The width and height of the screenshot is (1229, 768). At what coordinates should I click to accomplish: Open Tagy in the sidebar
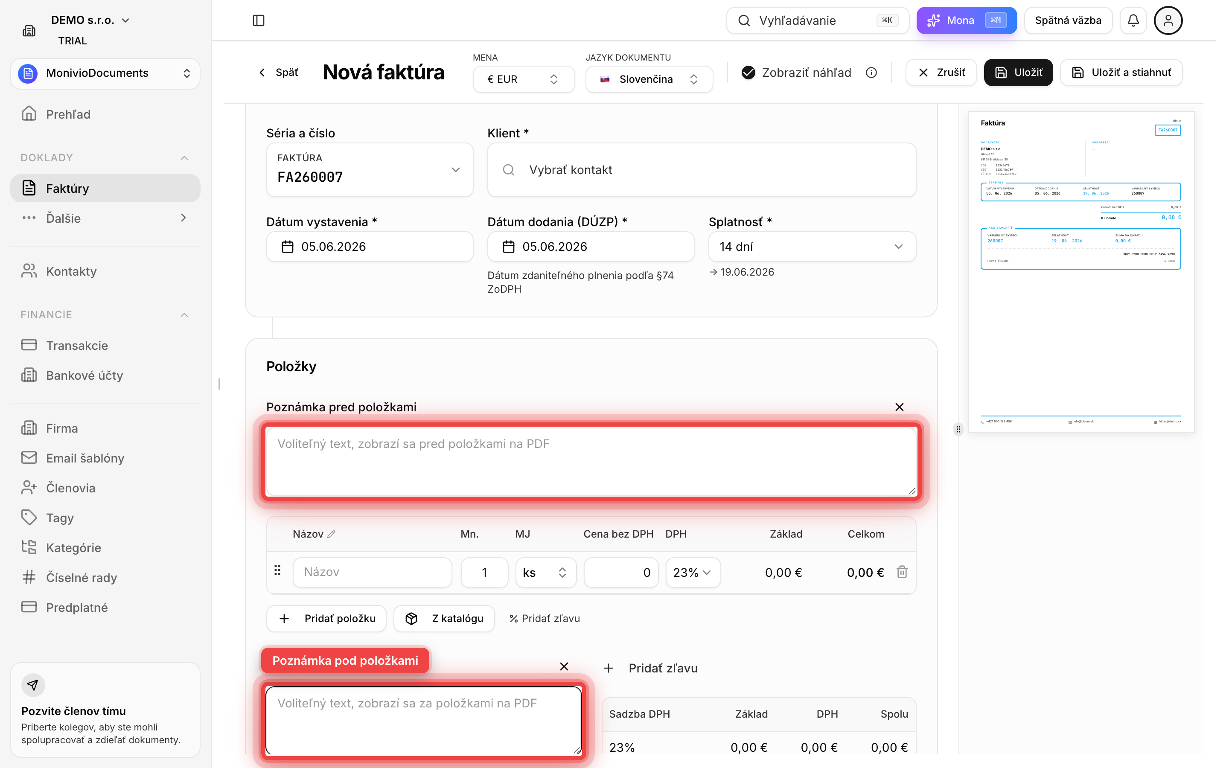105,518
